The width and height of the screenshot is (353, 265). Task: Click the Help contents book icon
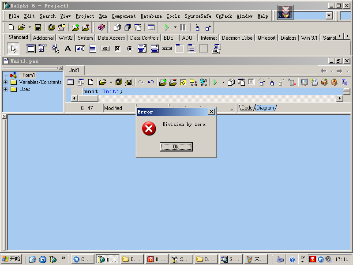(x=101, y=27)
